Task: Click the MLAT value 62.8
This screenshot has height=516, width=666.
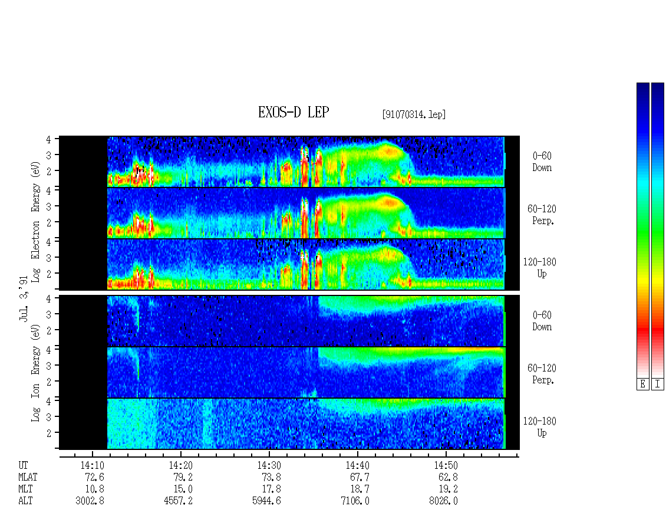Action: click(x=448, y=477)
